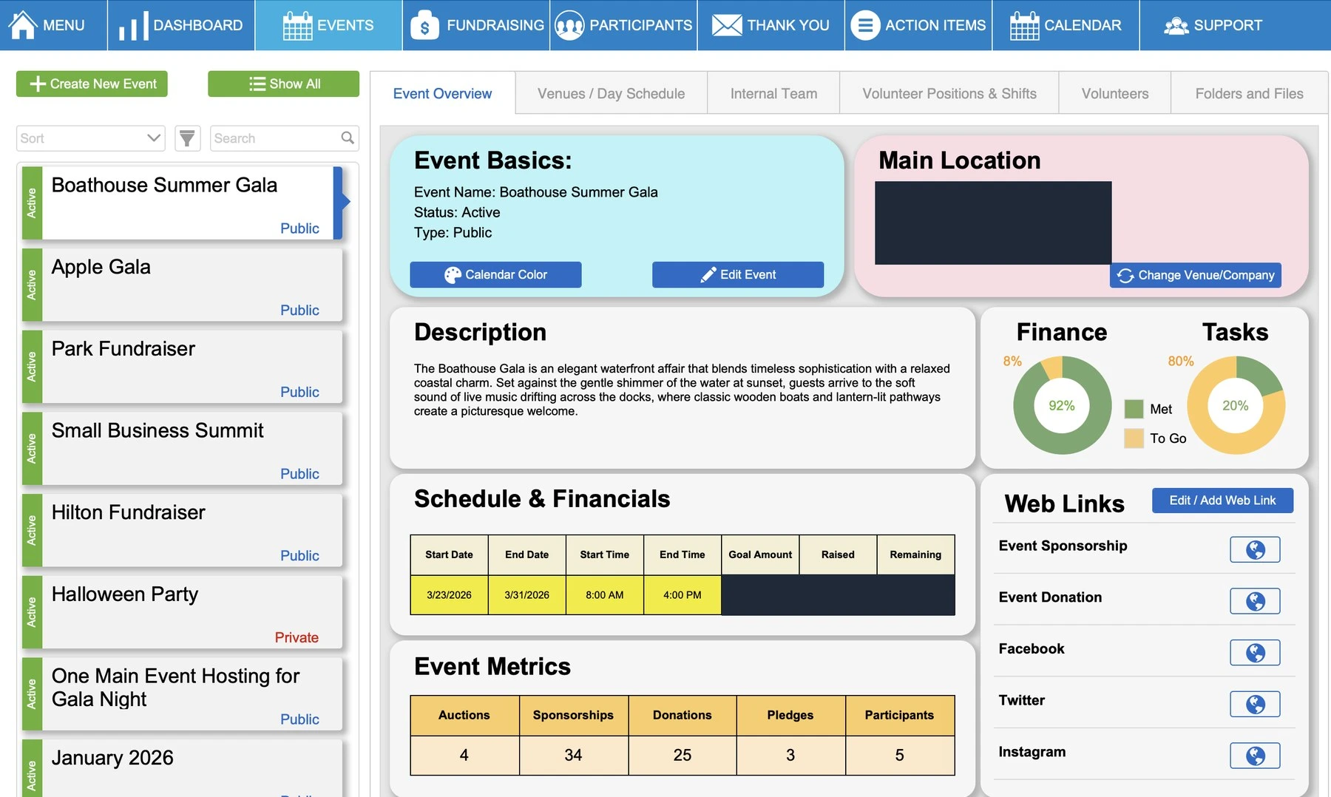Image resolution: width=1331 pixels, height=797 pixels.
Task: Open the Instagram globe link
Action: 1255,756
